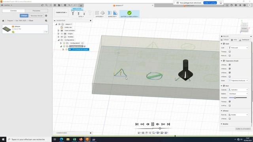Open the Matière dropdown showing Céramique

click(x=238, y=94)
